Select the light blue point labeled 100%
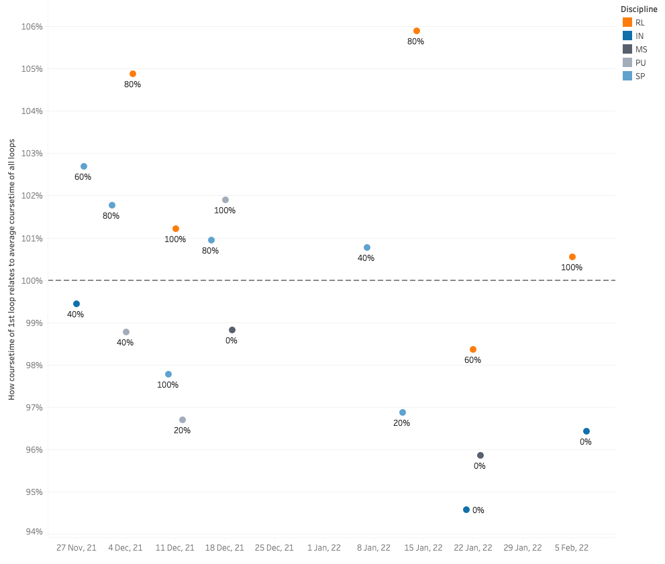Image resolution: width=665 pixels, height=564 pixels. click(x=168, y=374)
